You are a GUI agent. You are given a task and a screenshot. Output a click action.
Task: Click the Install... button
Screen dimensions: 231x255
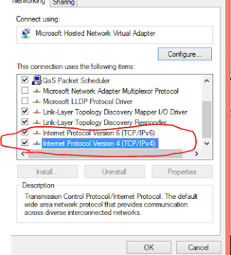[x=48, y=171]
